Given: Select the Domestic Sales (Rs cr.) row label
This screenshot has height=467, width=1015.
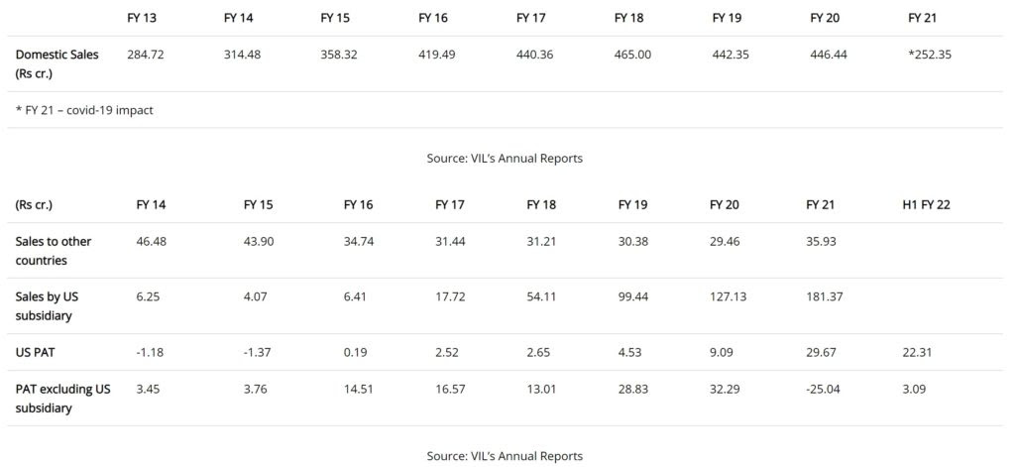Looking at the screenshot, I should coord(57,63).
